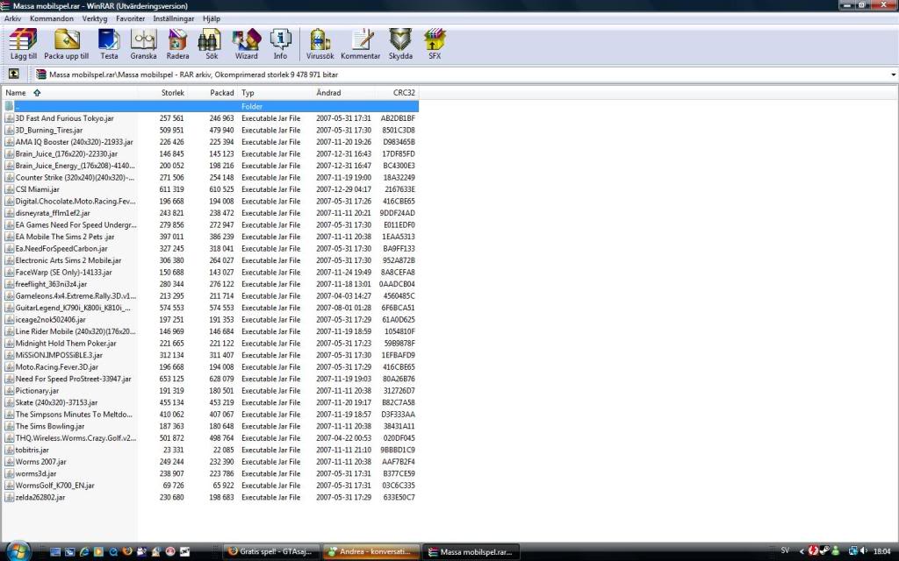
Task: Select Skate (240x320)-37153.jar
Action: coord(57,402)
